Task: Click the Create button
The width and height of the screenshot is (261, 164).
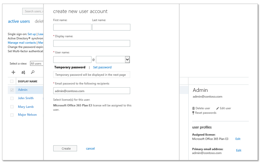Action: [x=65, y=148]
